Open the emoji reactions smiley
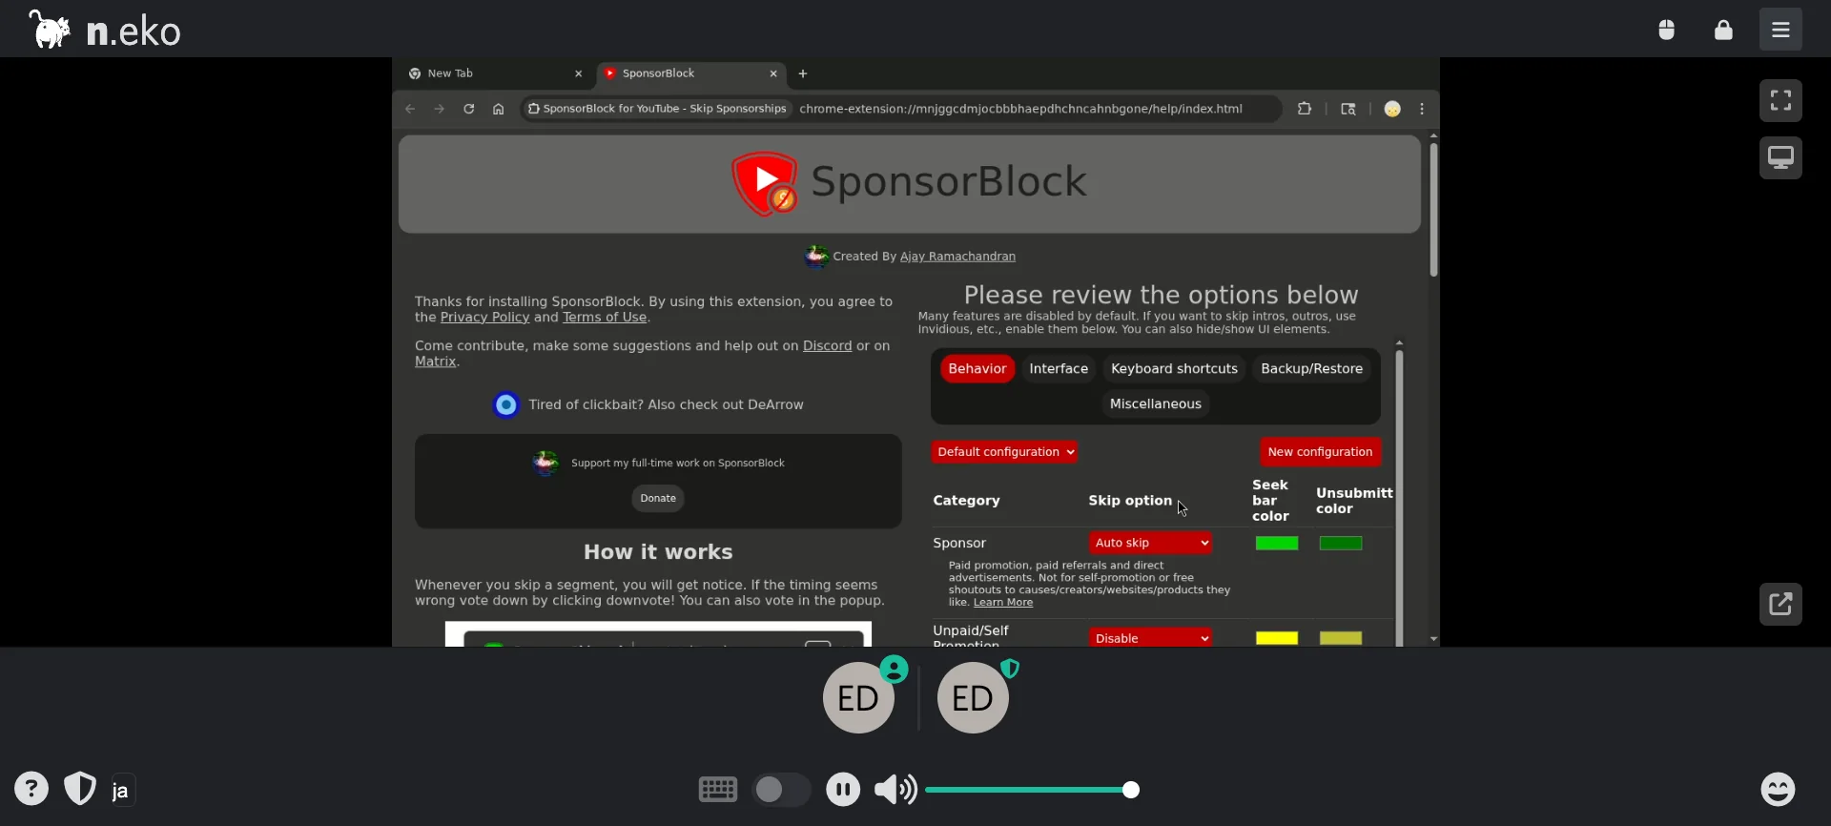The width and height of the screenshot is (1831, 826). click(1778, 789)
